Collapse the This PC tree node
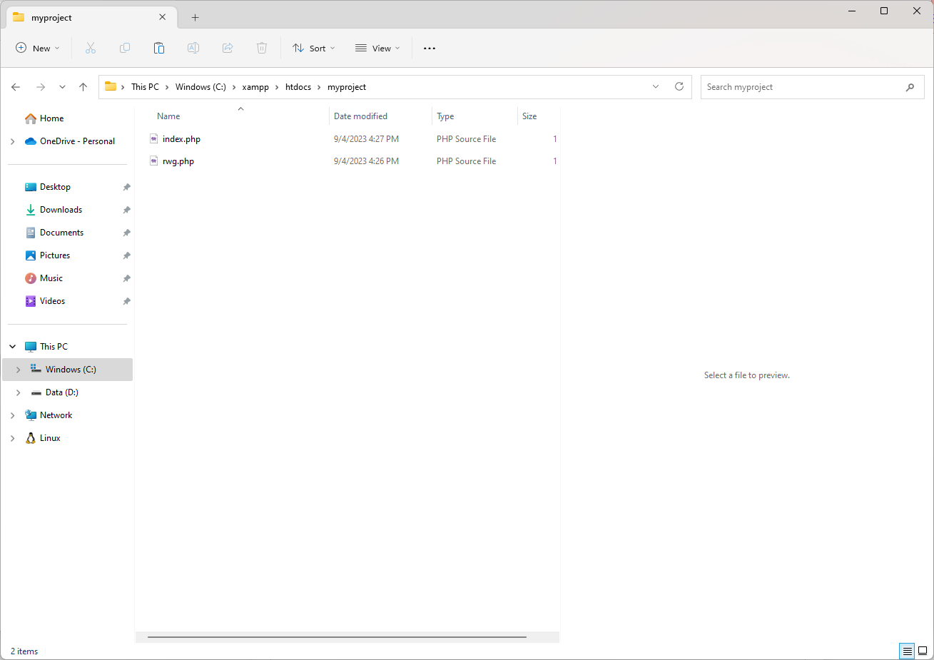The image size is (934, 660). 12,347
